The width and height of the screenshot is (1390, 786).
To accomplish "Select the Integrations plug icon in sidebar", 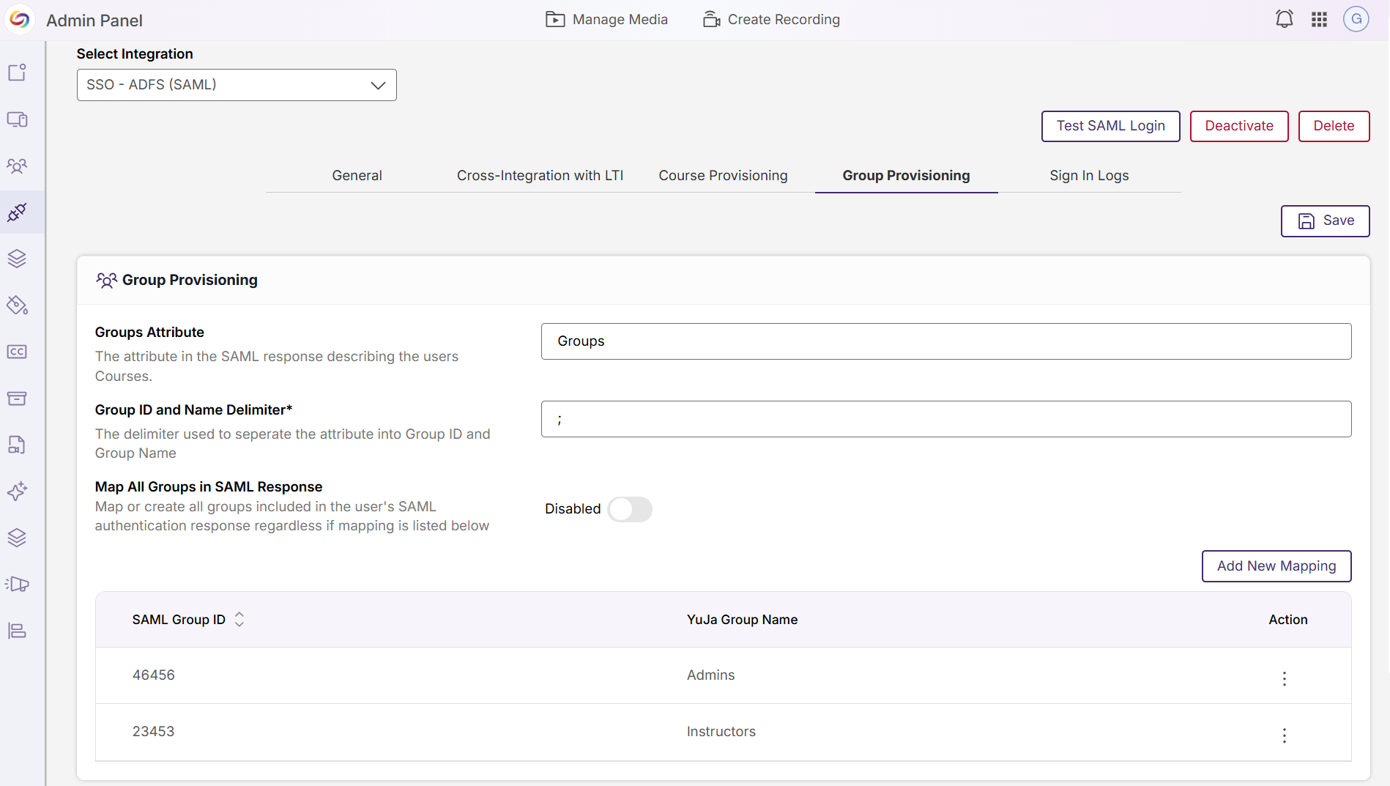I will pos(18,212).
